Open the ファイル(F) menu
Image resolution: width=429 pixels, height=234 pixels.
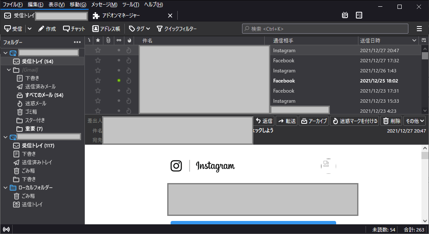pyautogui.click(x=13, y=5)
